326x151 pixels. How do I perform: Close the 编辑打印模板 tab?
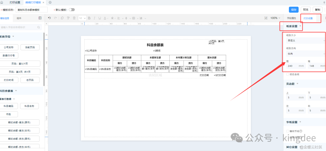(43, 2)
